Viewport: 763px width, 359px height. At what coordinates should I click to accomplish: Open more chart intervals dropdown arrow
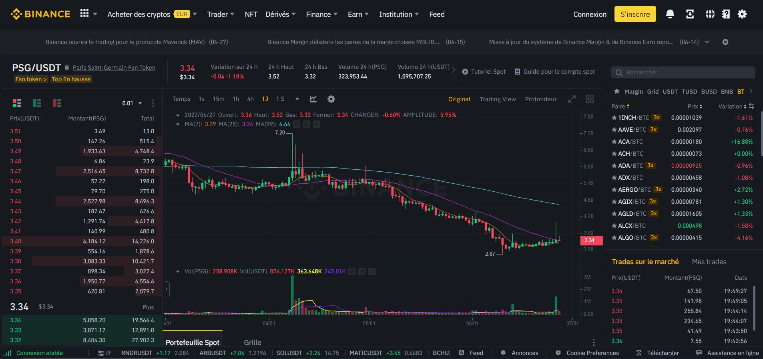[x=297, y=99]
